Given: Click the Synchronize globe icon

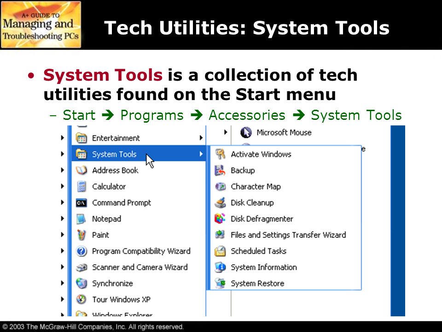Looking at the screenshot, I should coord(81,284).
